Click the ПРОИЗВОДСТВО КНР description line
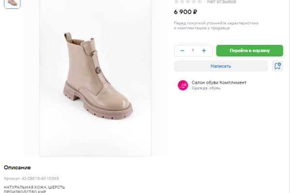The image size is (290, 193). [x=25, y=192]
